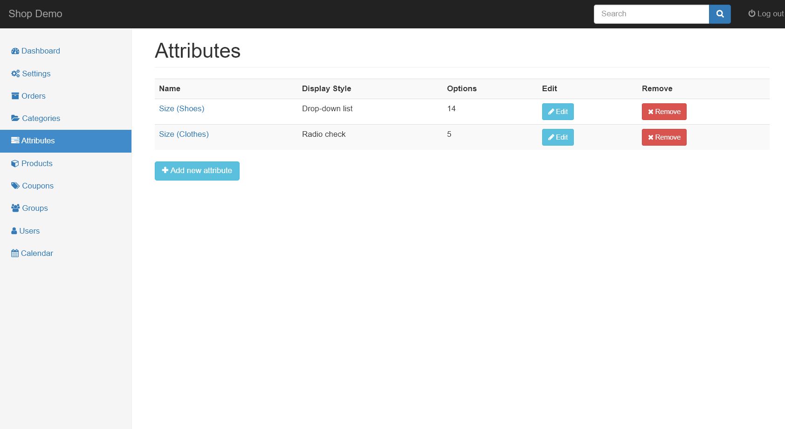Click the Products cube icon
The height and width of the screenshot is (429, 785).
click(15, 163)
